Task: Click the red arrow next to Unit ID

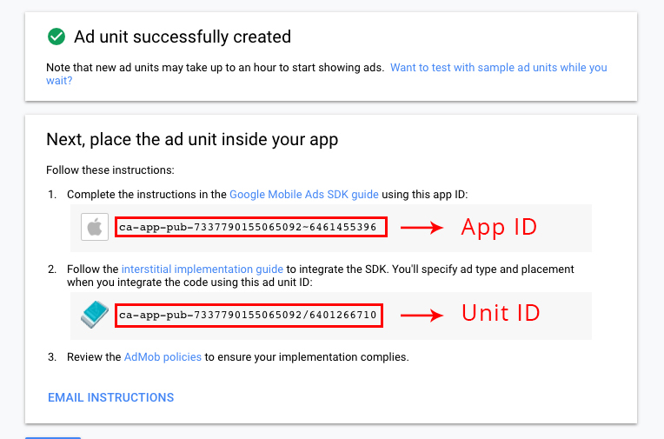Action: click(422, 316)
